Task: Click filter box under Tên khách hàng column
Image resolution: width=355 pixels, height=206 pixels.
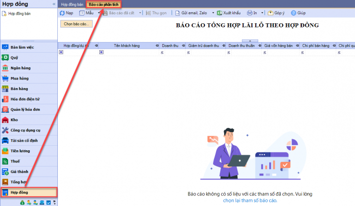Action: (x=129, y=52)
